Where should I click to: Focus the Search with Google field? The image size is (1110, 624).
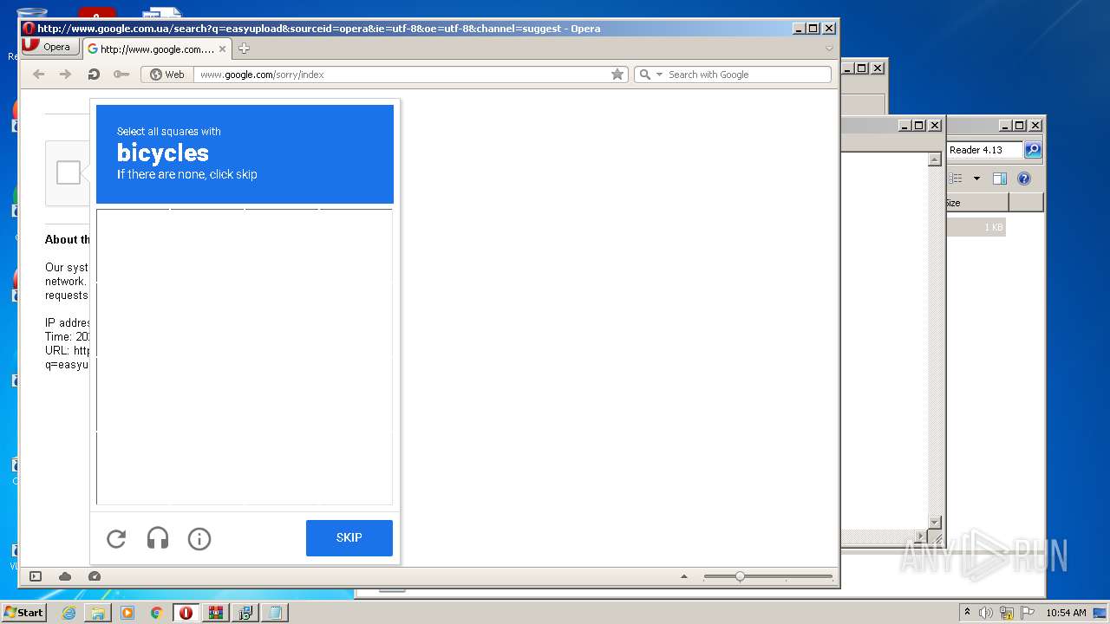click(x=748, y=75)
